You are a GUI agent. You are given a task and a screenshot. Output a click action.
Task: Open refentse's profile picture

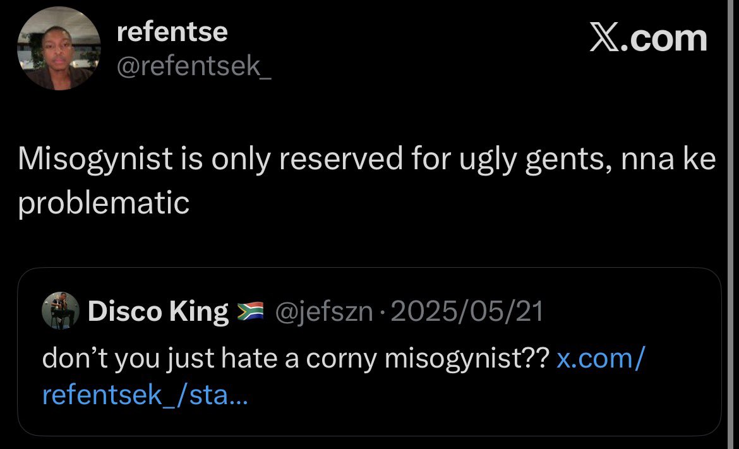pyautogui.click(x=59, y=49)
